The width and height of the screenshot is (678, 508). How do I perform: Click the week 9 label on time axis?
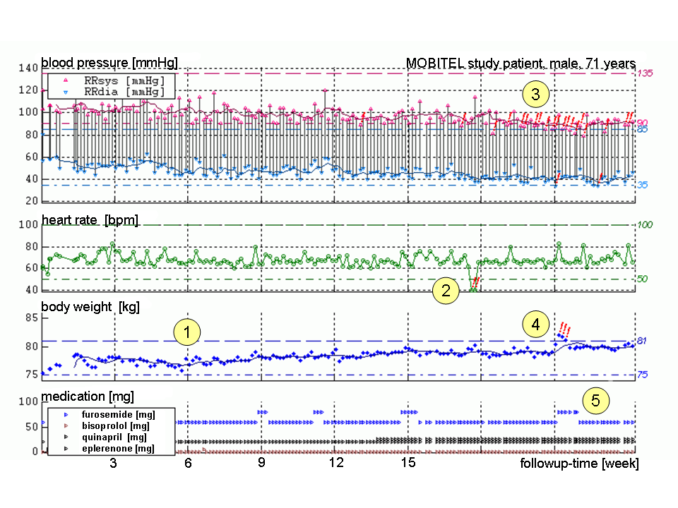pos(261,463)
